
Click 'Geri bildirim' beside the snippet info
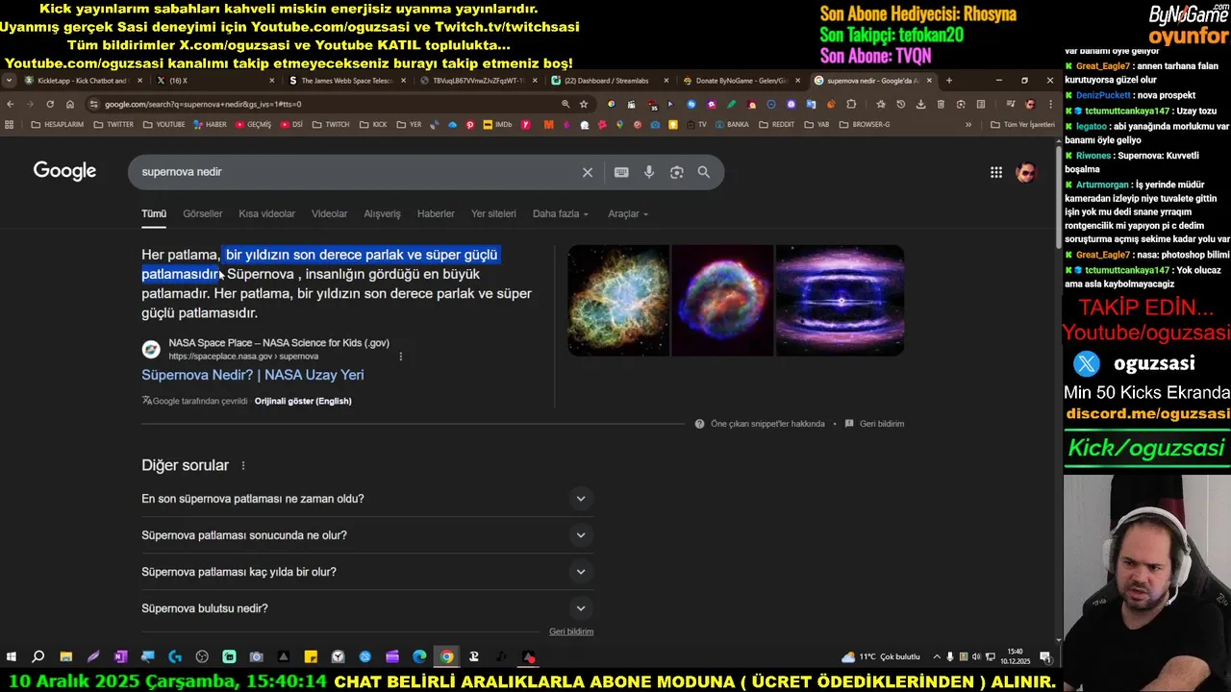tap(882, 424)
